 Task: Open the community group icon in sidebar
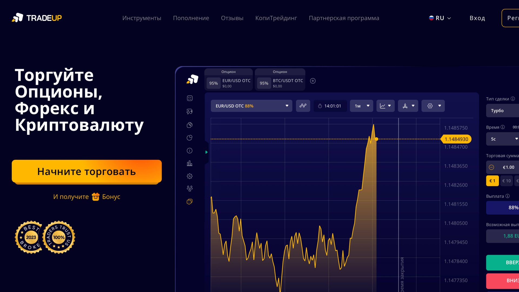click(x=189, y=188)
